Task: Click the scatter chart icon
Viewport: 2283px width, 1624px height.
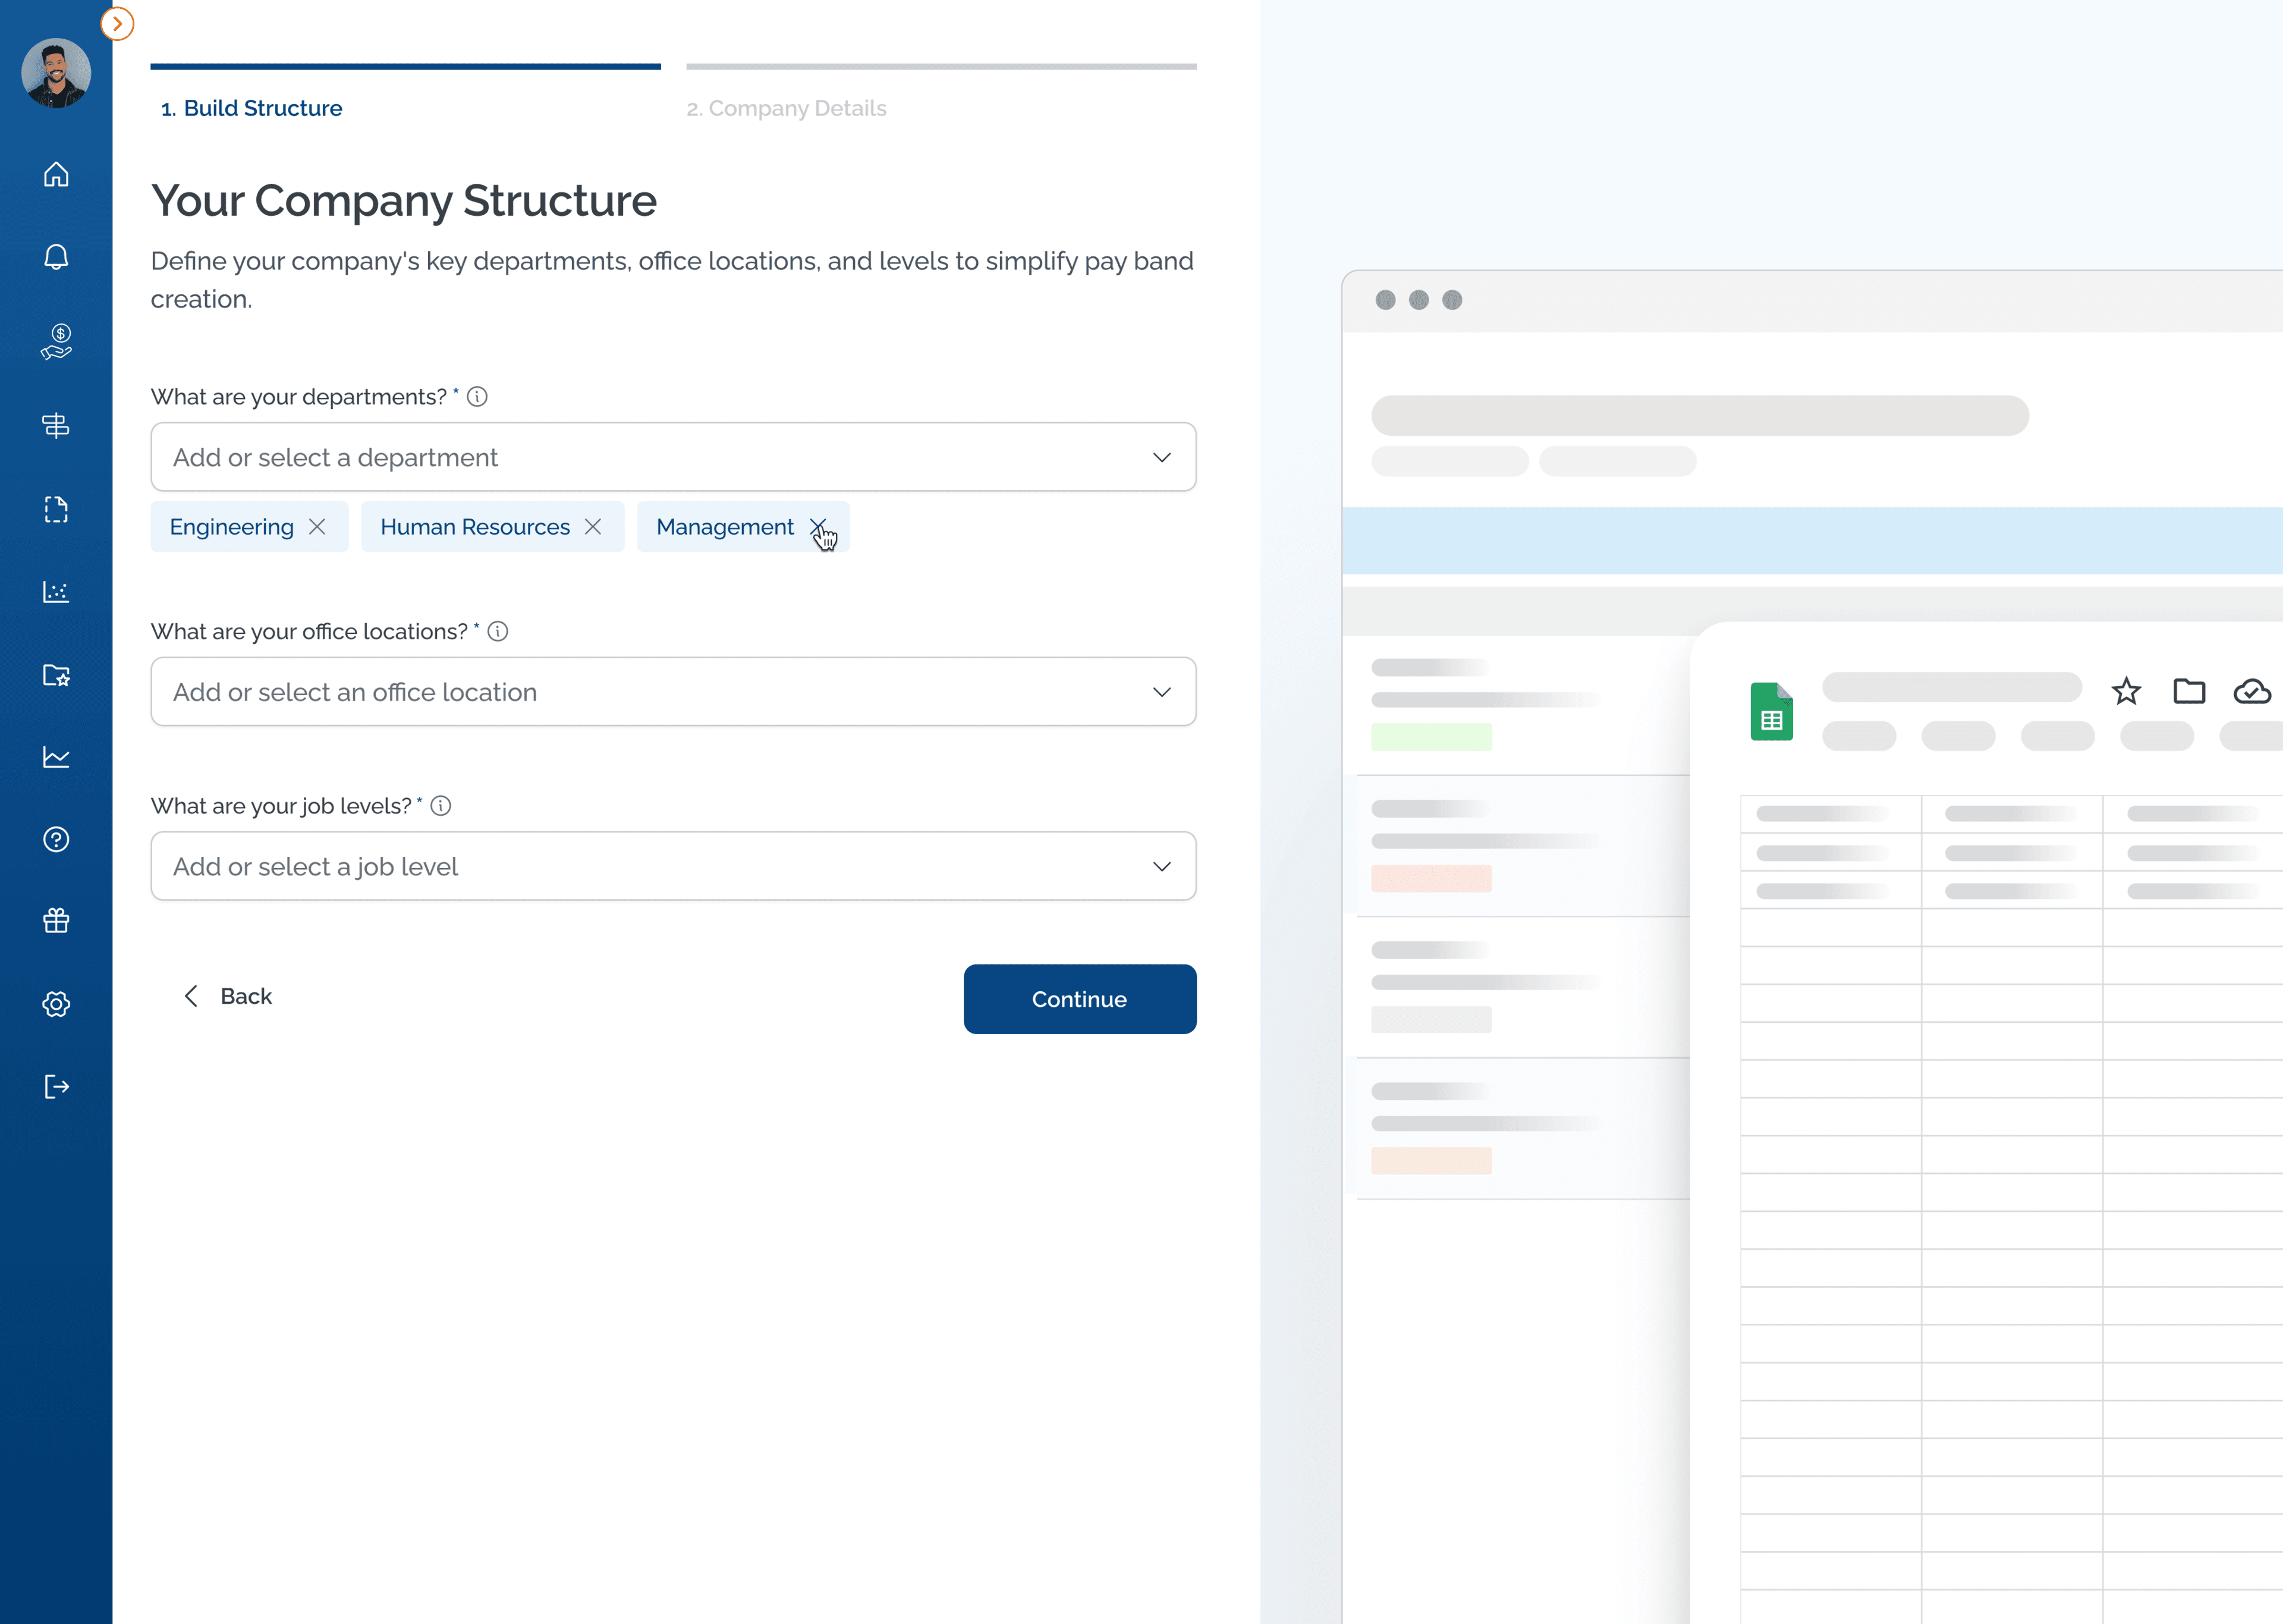Action: [x=56, y=592]
